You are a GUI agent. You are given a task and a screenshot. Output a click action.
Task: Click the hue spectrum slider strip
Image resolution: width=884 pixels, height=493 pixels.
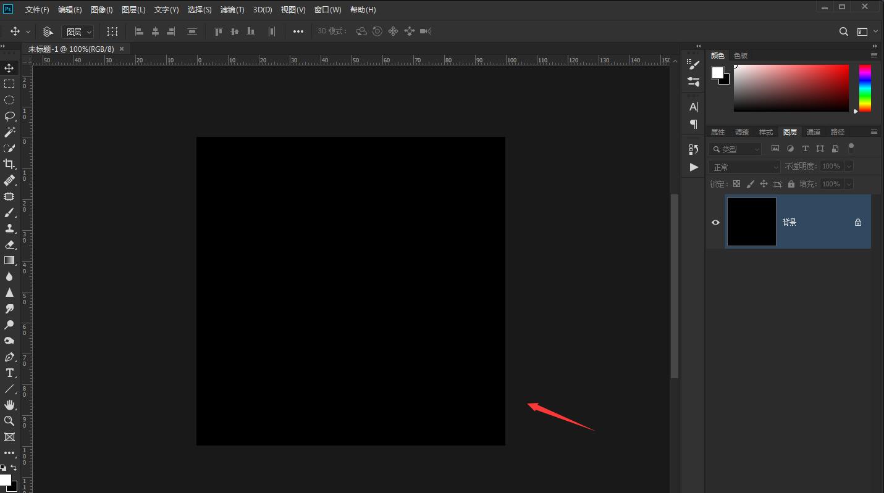point(865,88)
